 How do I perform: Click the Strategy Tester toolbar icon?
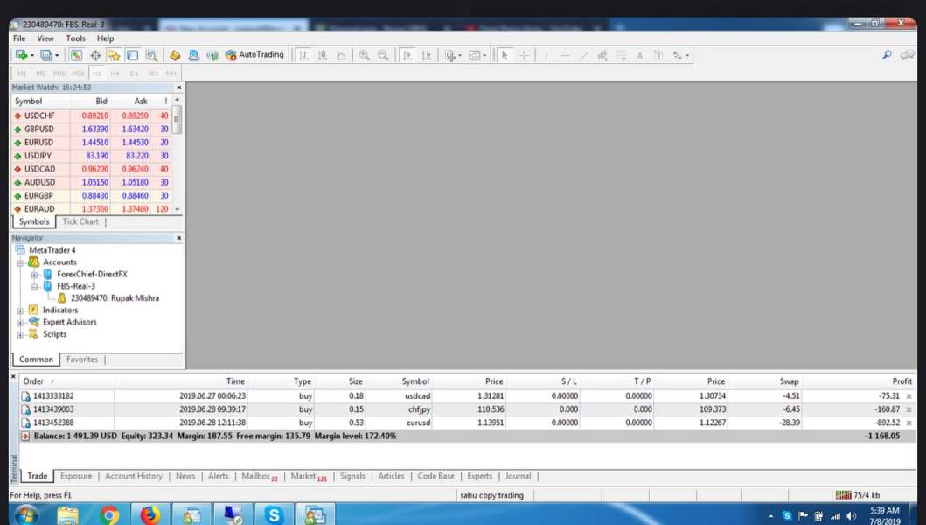(x=151, y=55)
